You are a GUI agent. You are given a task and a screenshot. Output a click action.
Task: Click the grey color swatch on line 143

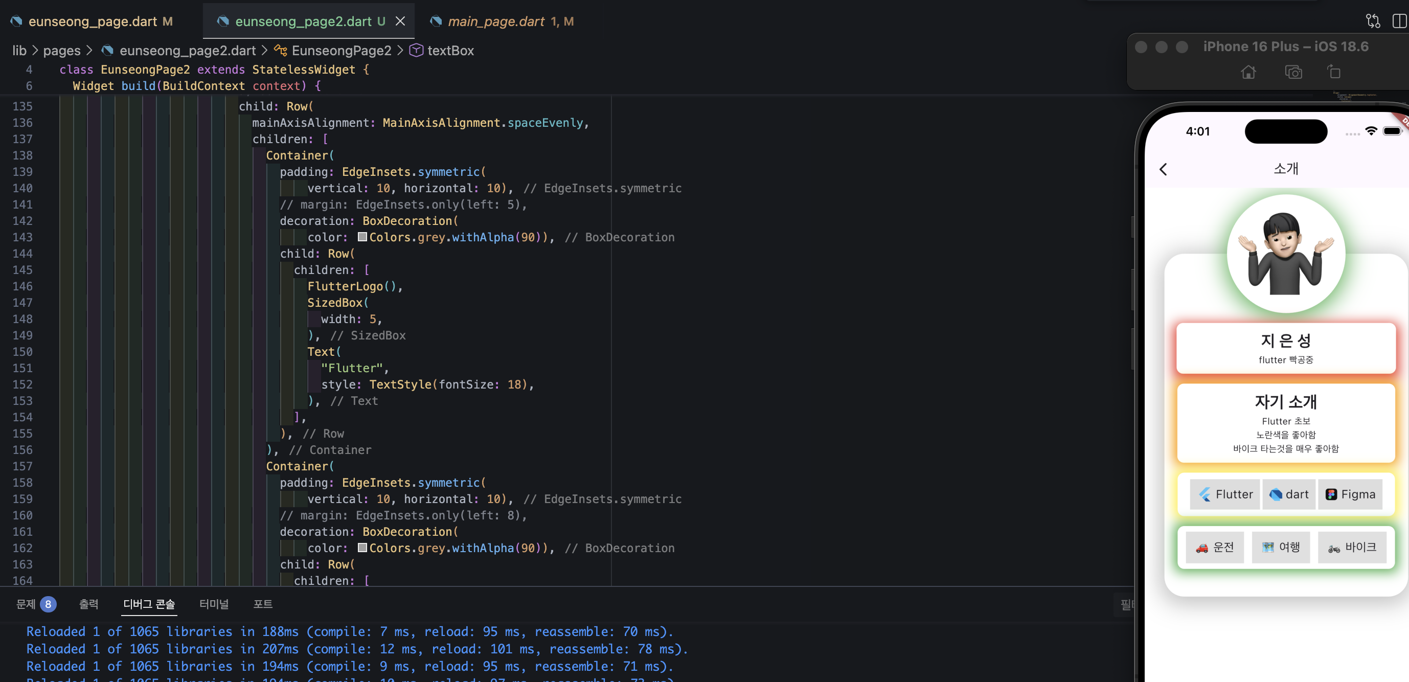(362, 237)
